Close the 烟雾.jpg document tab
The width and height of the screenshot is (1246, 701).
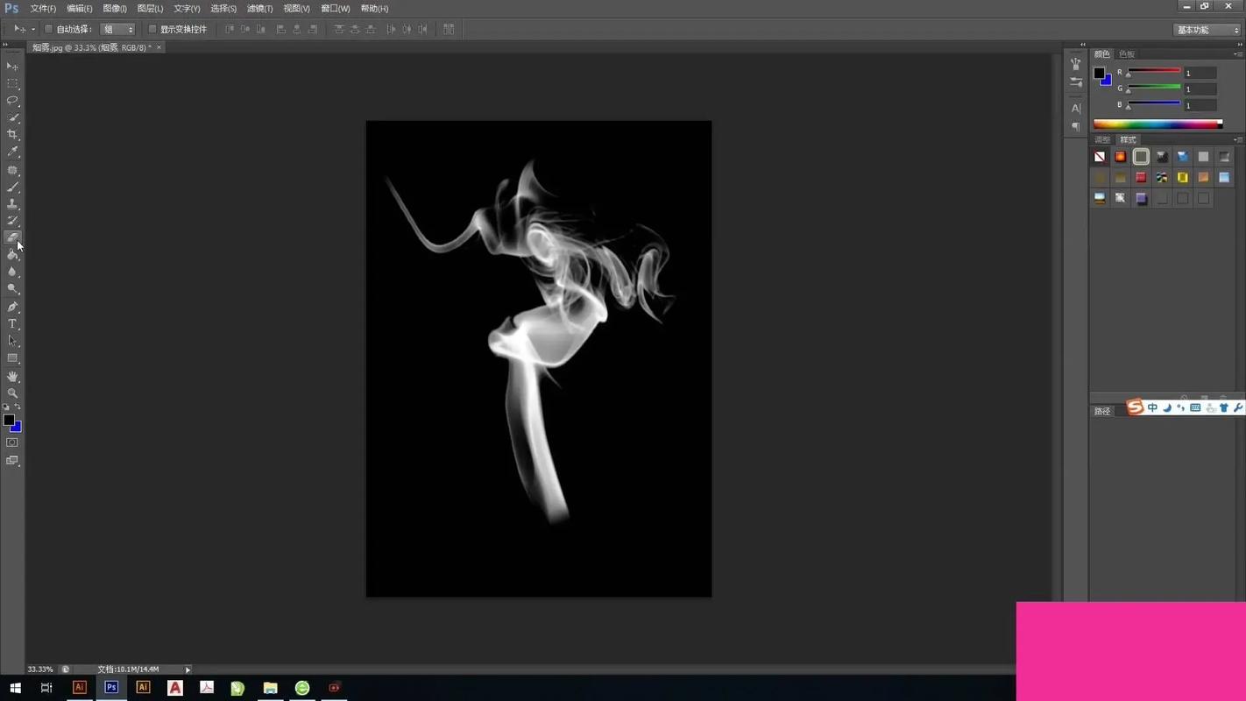(159, 47)
